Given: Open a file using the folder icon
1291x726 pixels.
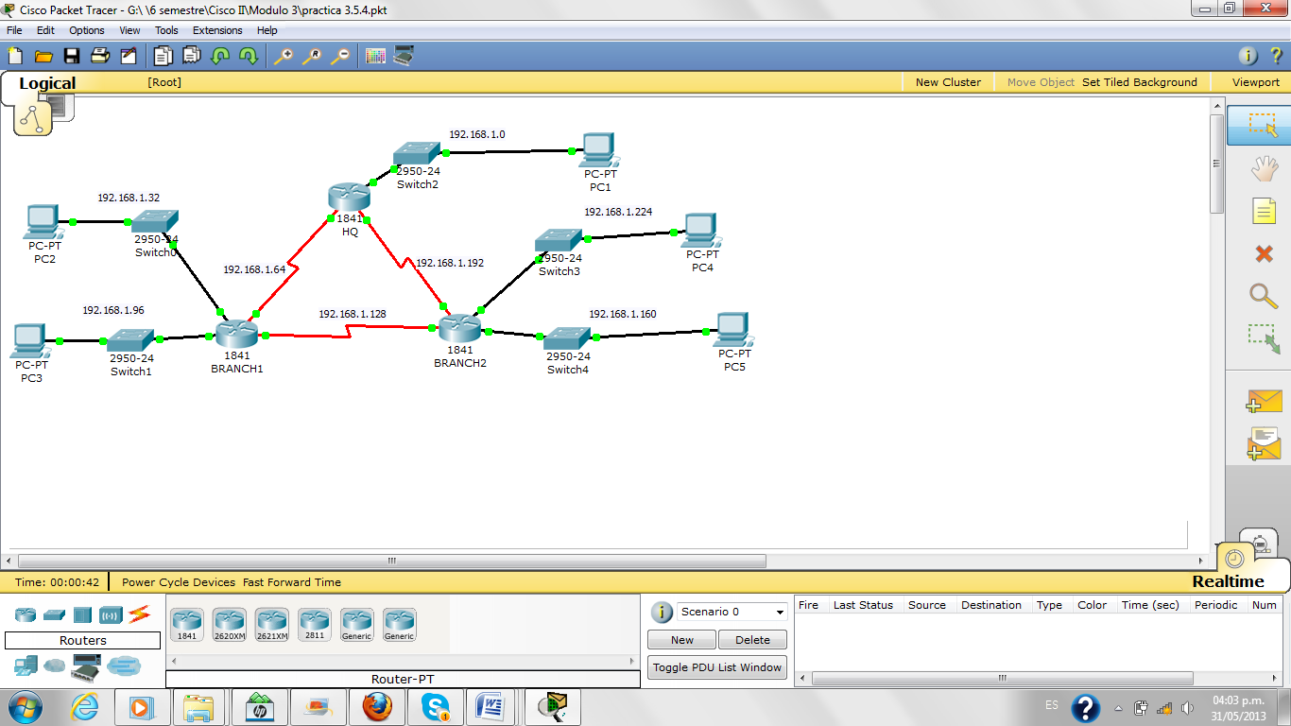Looking at the screenshot, I should tap(43, 56).
